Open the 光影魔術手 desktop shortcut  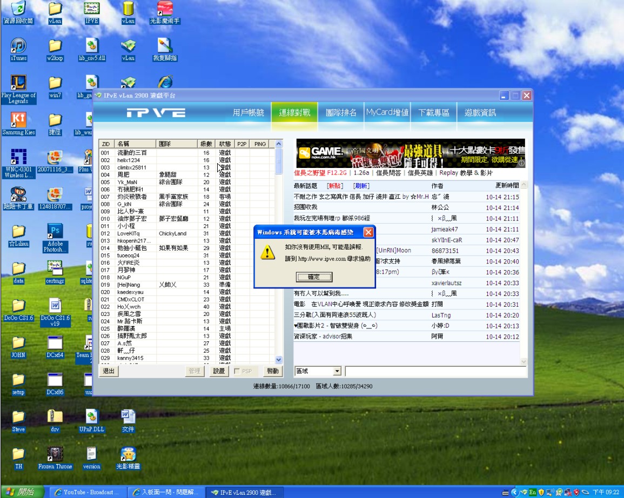165,9
